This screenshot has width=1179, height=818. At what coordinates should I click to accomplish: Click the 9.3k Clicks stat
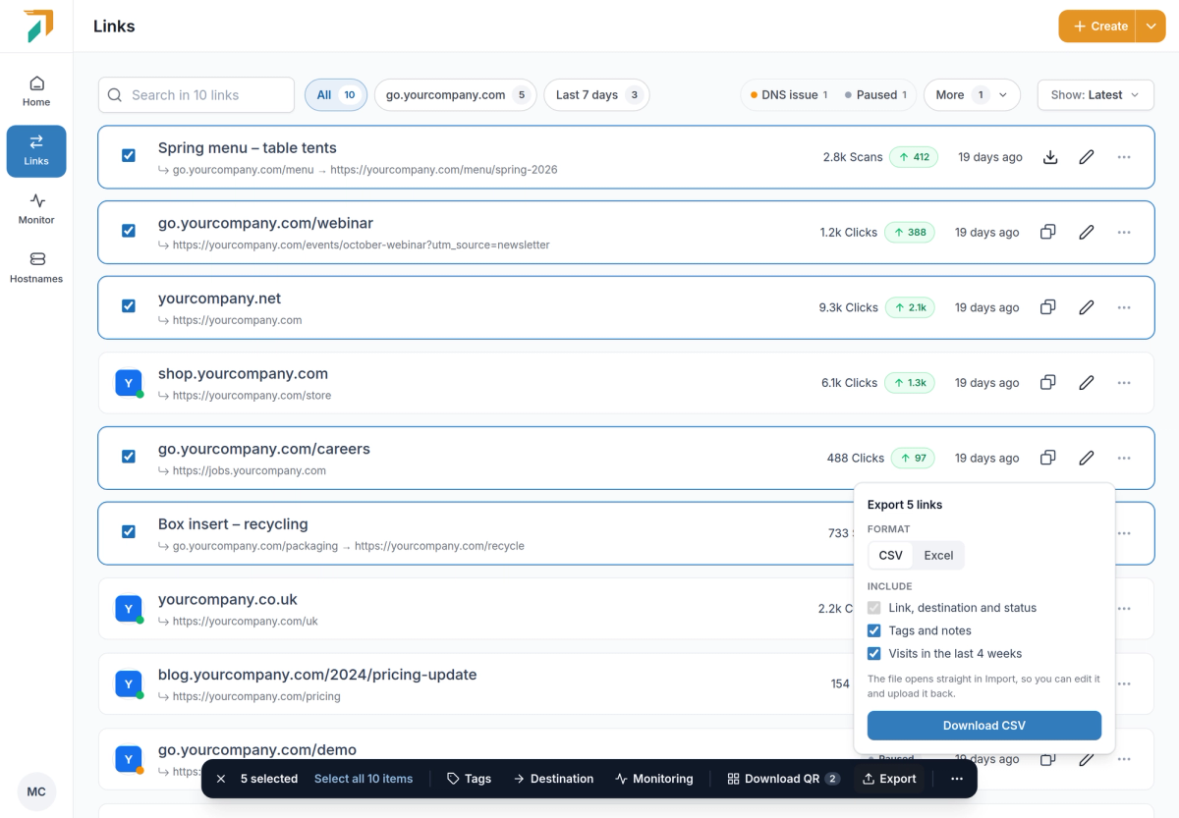coord(848,307)
